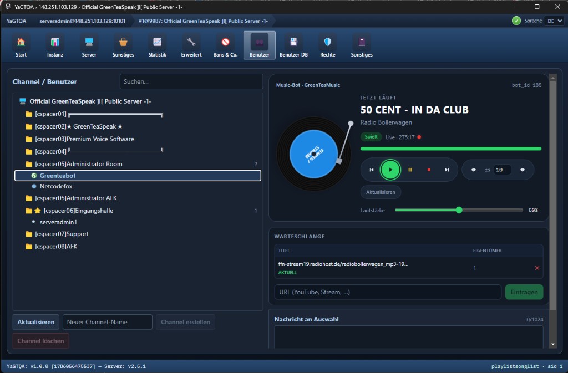Remove the queue entry with red X
568x373 pixels.
coord(537,268)
